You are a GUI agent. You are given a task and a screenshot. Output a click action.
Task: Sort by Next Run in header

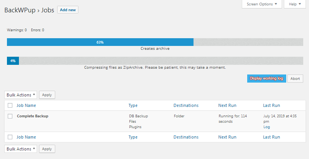pos(227,105)
